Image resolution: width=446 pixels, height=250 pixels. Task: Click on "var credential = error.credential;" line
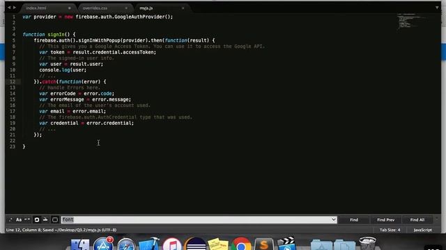tap(86, 123)
